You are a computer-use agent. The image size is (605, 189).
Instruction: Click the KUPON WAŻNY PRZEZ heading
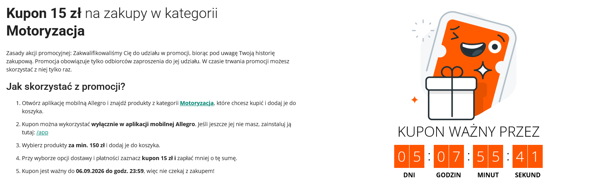click(x=469, y=132)
